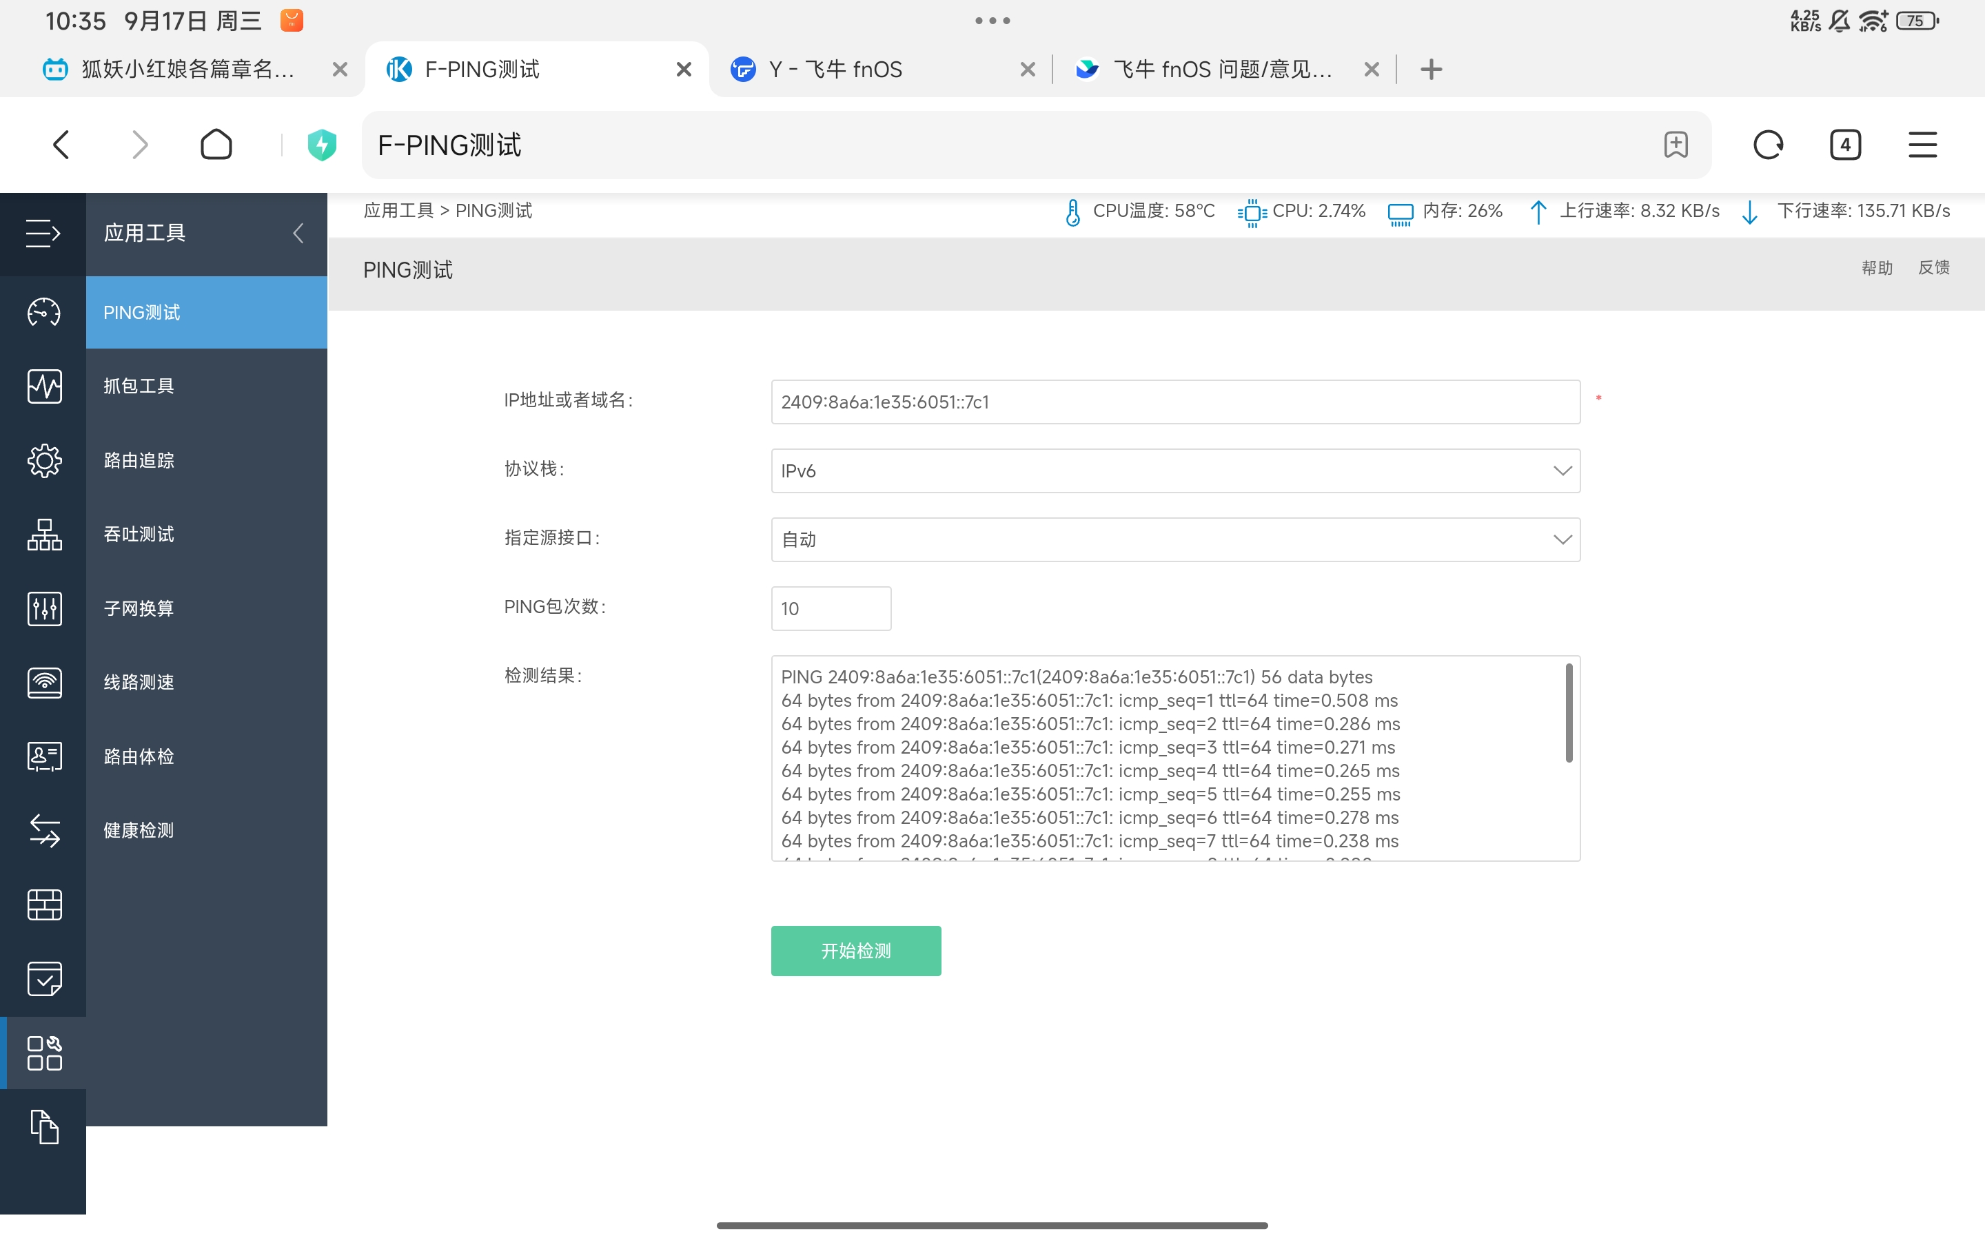The height and width of the screenshot is (1240, 1985).
Task: Click the dashboard gauge icon in sidebar
Action: [43, 313]
